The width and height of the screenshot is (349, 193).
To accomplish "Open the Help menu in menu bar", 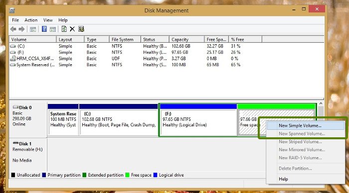I will 63,20.
